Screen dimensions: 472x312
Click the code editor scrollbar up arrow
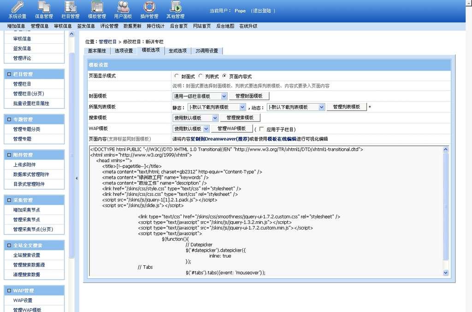pyautogui.click(x=446, y=149)
